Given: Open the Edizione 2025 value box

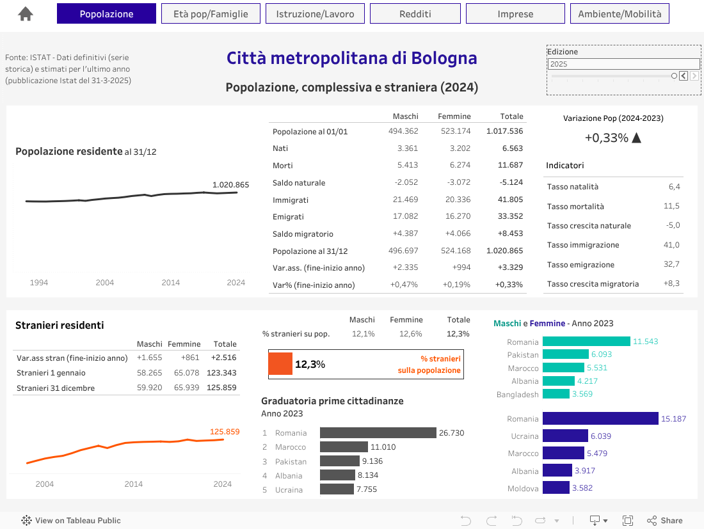Looking at the screenshot, I should (623, 64).
